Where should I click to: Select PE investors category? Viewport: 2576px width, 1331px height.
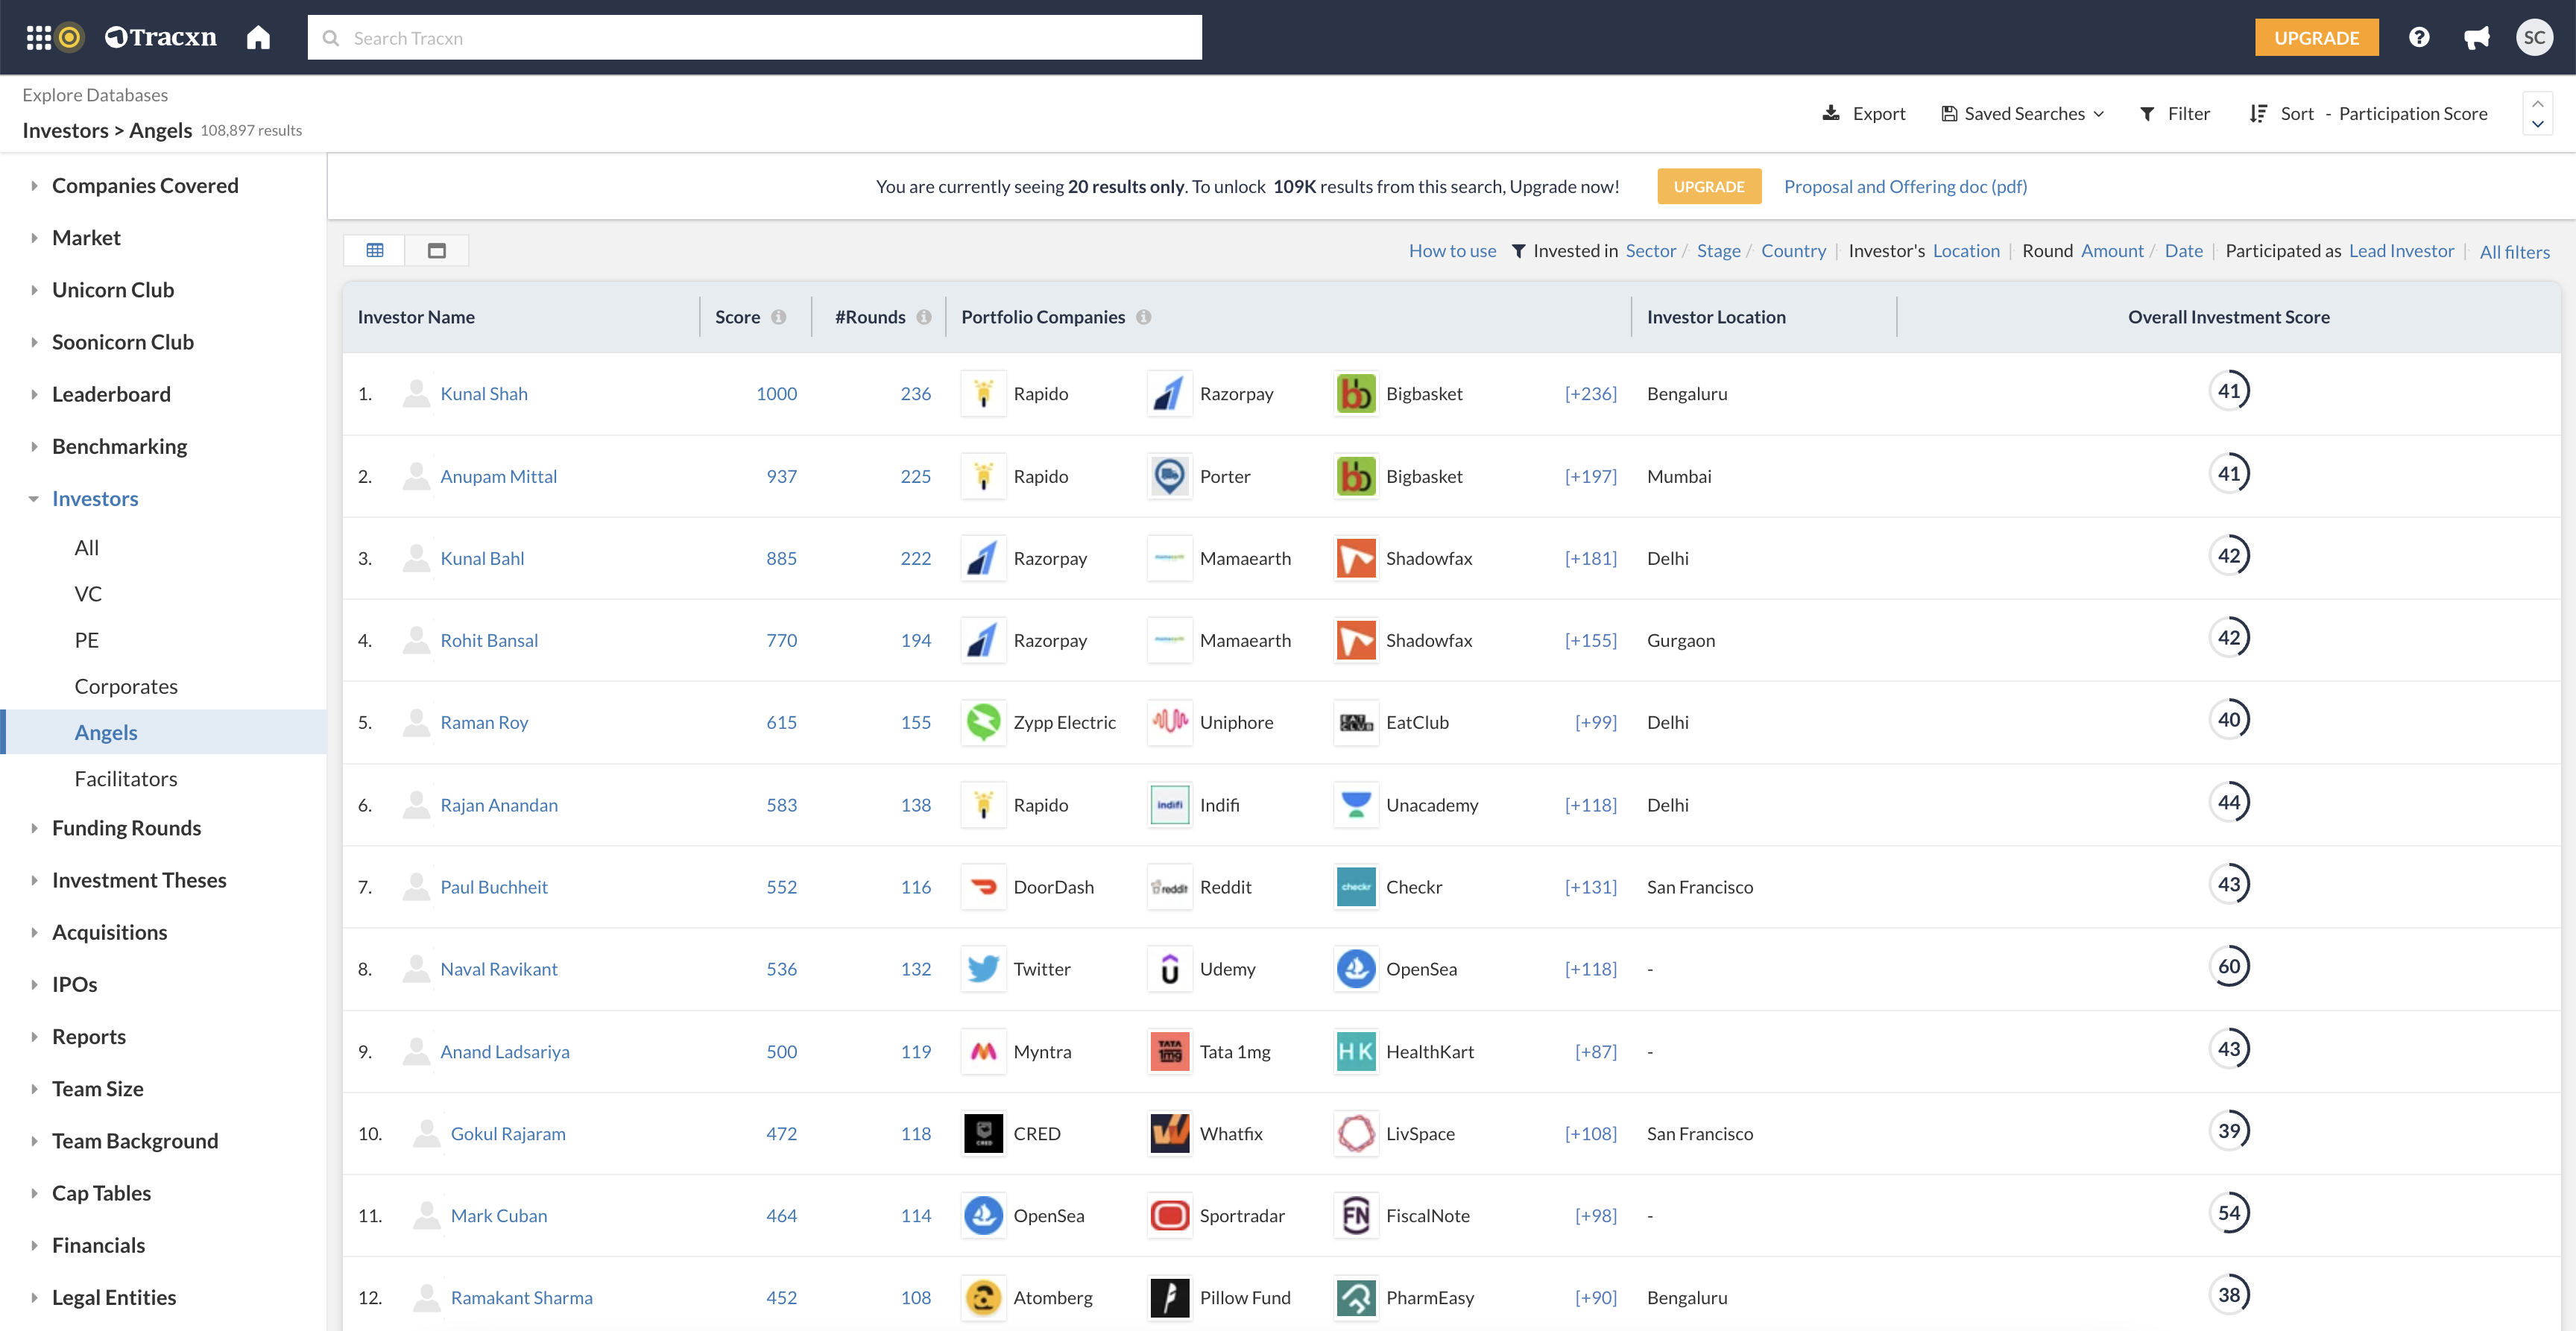coord(87,640)
